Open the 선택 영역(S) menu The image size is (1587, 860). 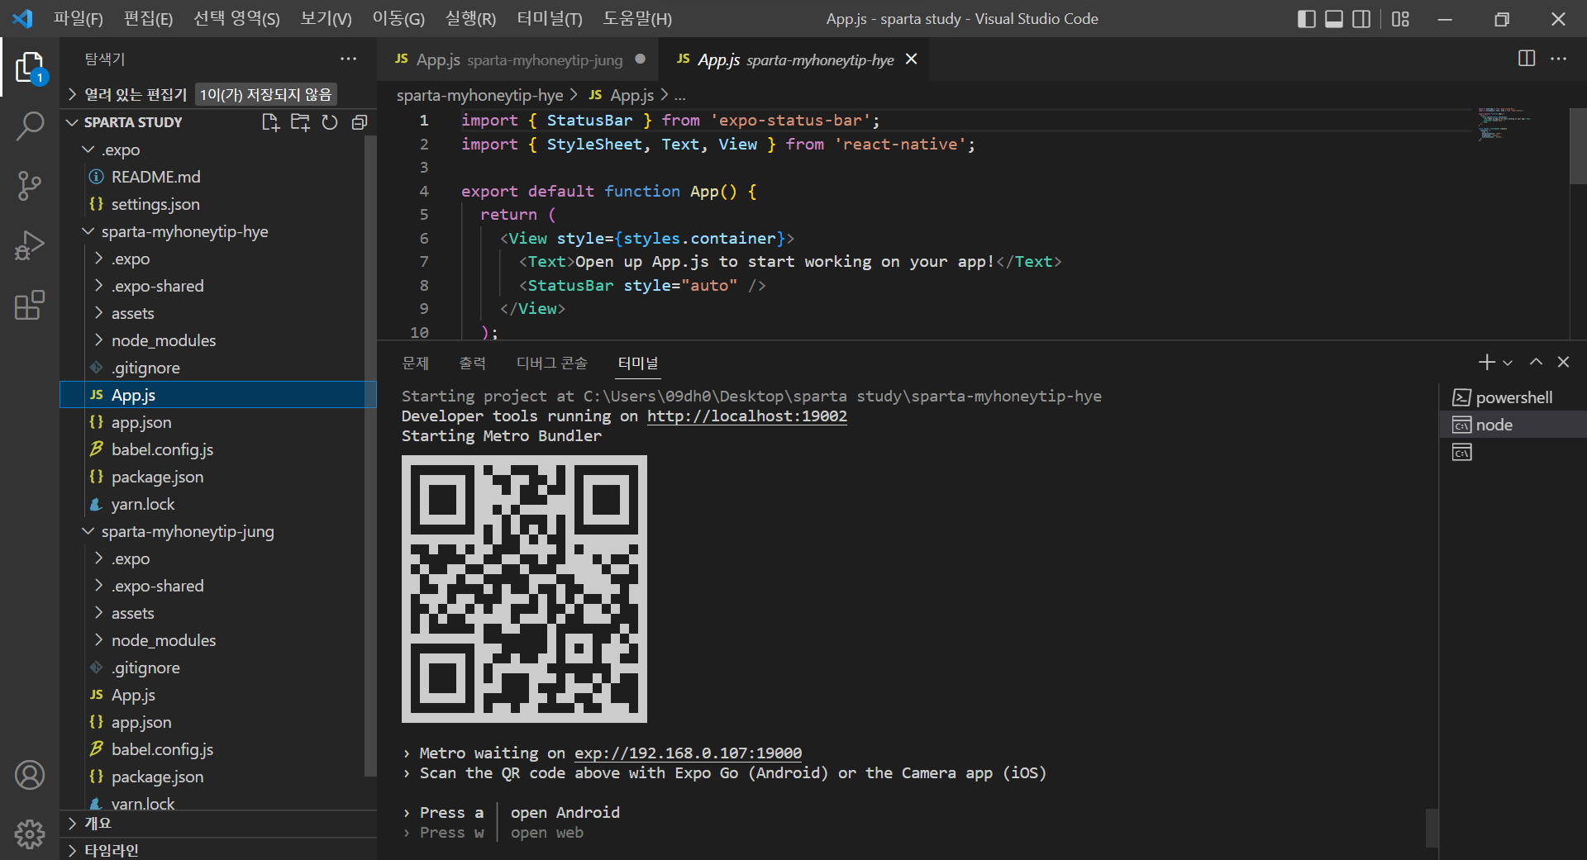[x=236, y=19]
